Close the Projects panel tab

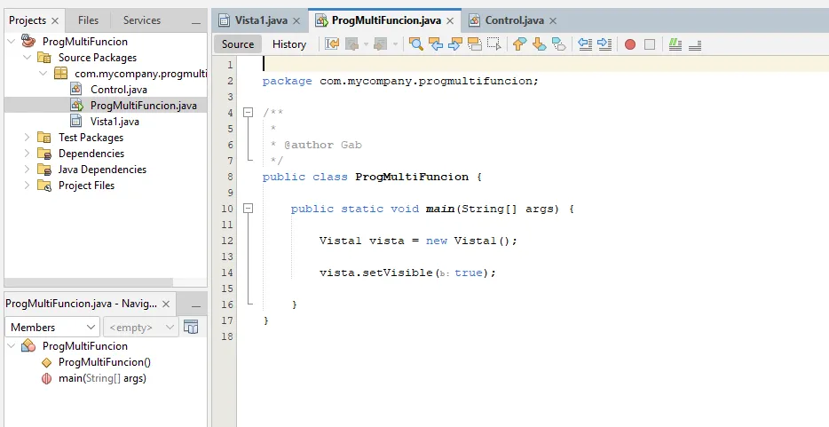coord(55,21)
